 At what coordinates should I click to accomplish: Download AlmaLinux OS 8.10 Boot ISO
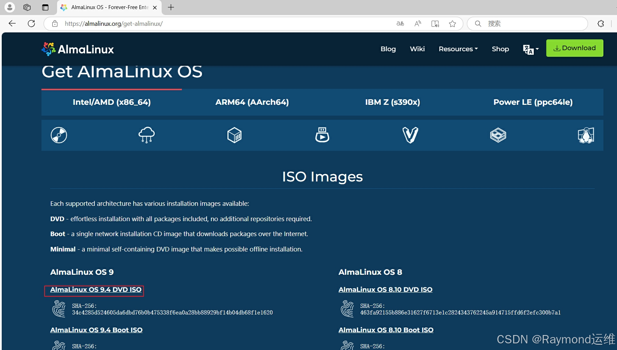pos(386,330)
